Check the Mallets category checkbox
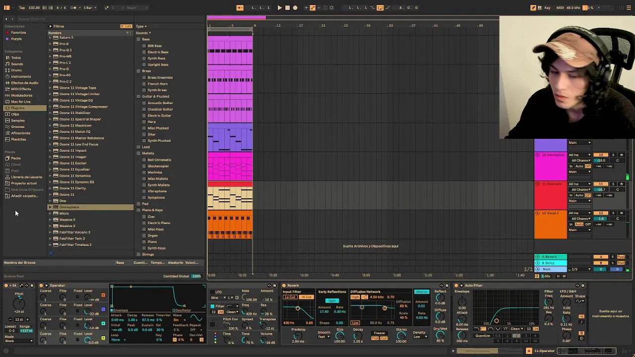Screen dimensions: 635x357 point(138,154)
